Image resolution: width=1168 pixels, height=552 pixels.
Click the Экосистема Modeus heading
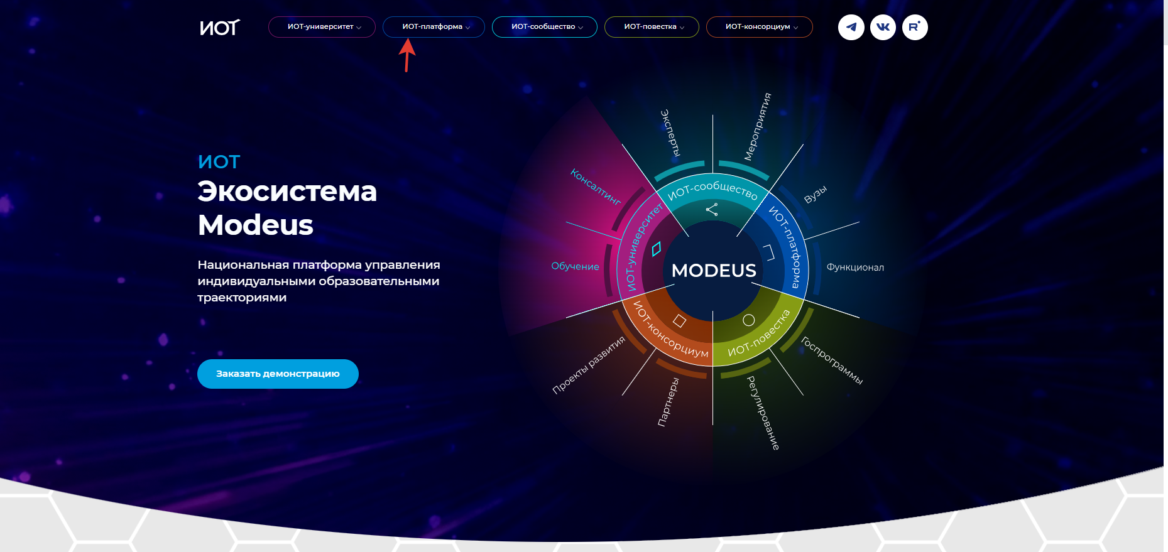click(x=287, y=208)
